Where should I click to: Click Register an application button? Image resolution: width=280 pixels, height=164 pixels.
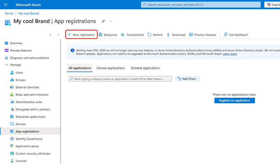235,100
